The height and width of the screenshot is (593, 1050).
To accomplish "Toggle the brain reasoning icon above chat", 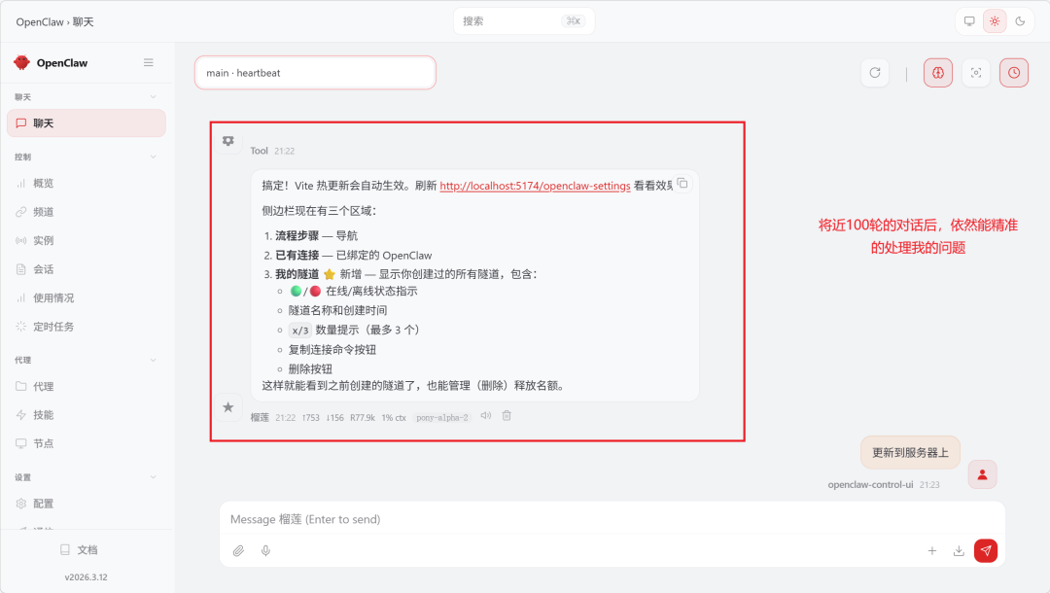I will 937,73.
